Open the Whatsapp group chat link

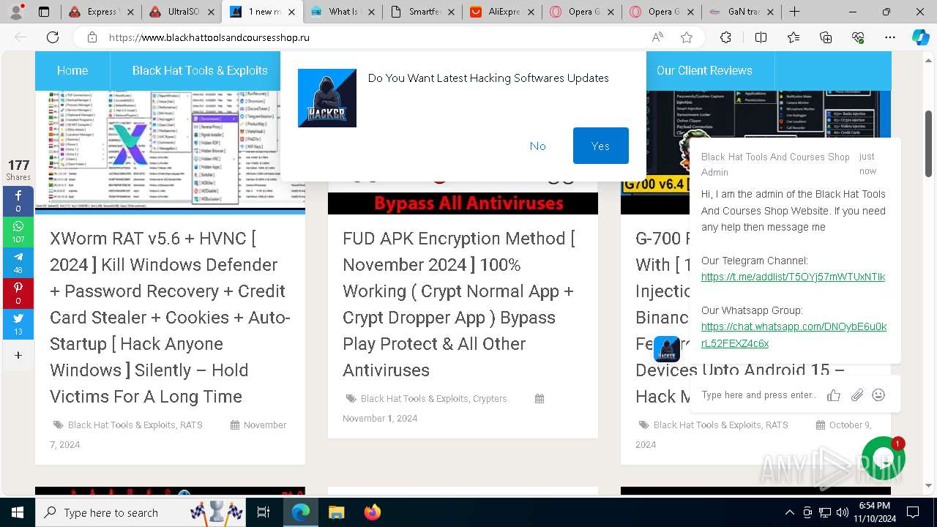[794, 334]
